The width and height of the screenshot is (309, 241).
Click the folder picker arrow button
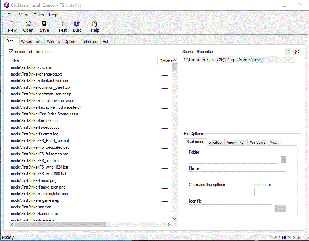(x=283, y=160)
